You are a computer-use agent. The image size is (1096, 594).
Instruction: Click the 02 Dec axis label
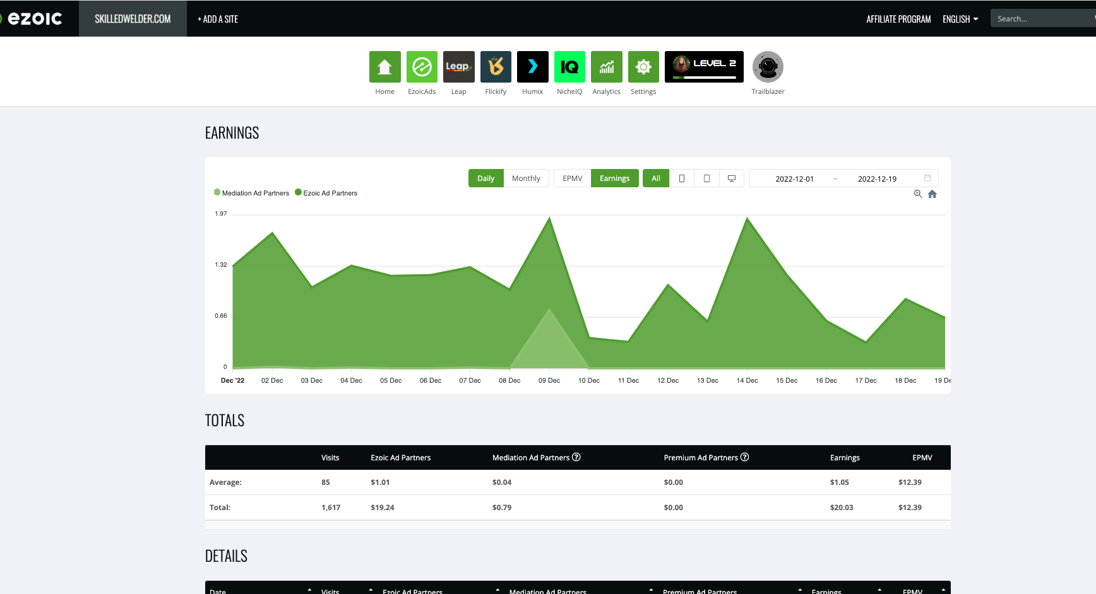[x=272, y=380]
